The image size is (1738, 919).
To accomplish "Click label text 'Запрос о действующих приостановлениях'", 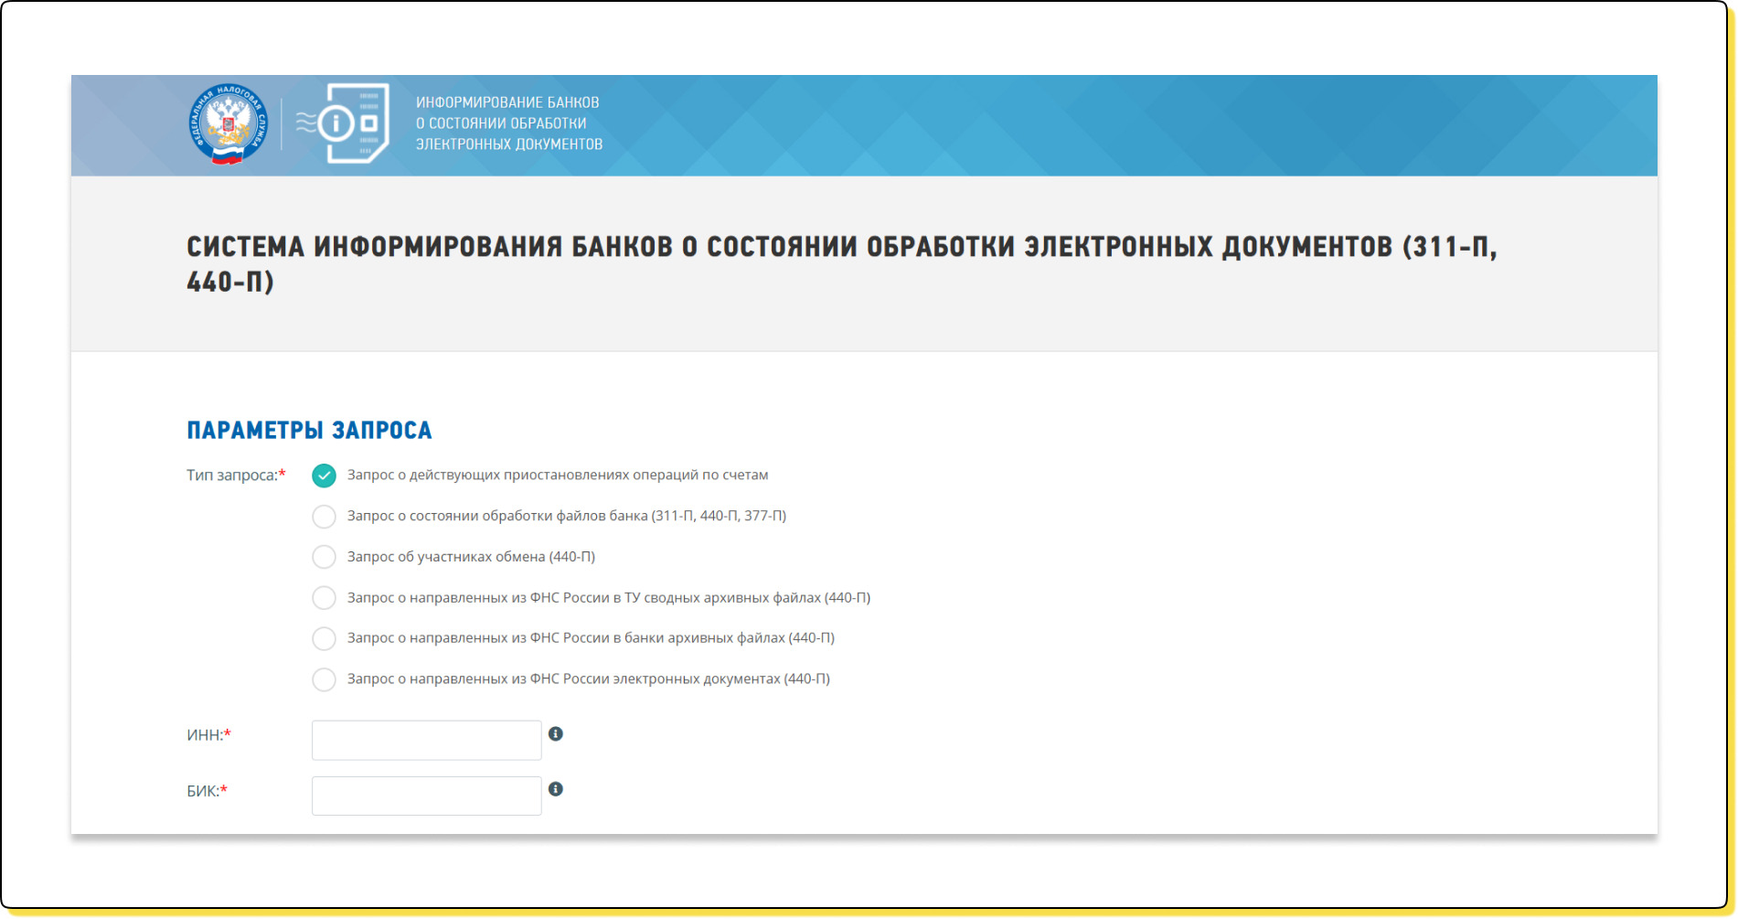I will [x=558, y=476].
